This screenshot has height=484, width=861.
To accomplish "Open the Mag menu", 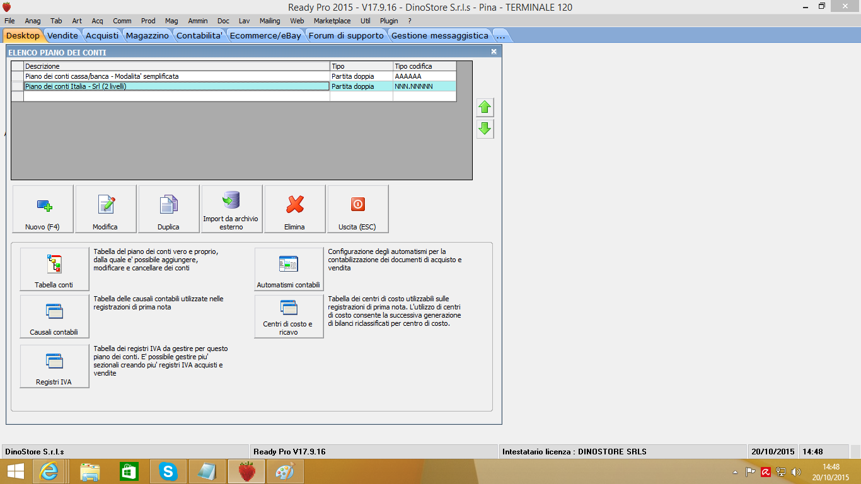I will click(x=171, y=21).
